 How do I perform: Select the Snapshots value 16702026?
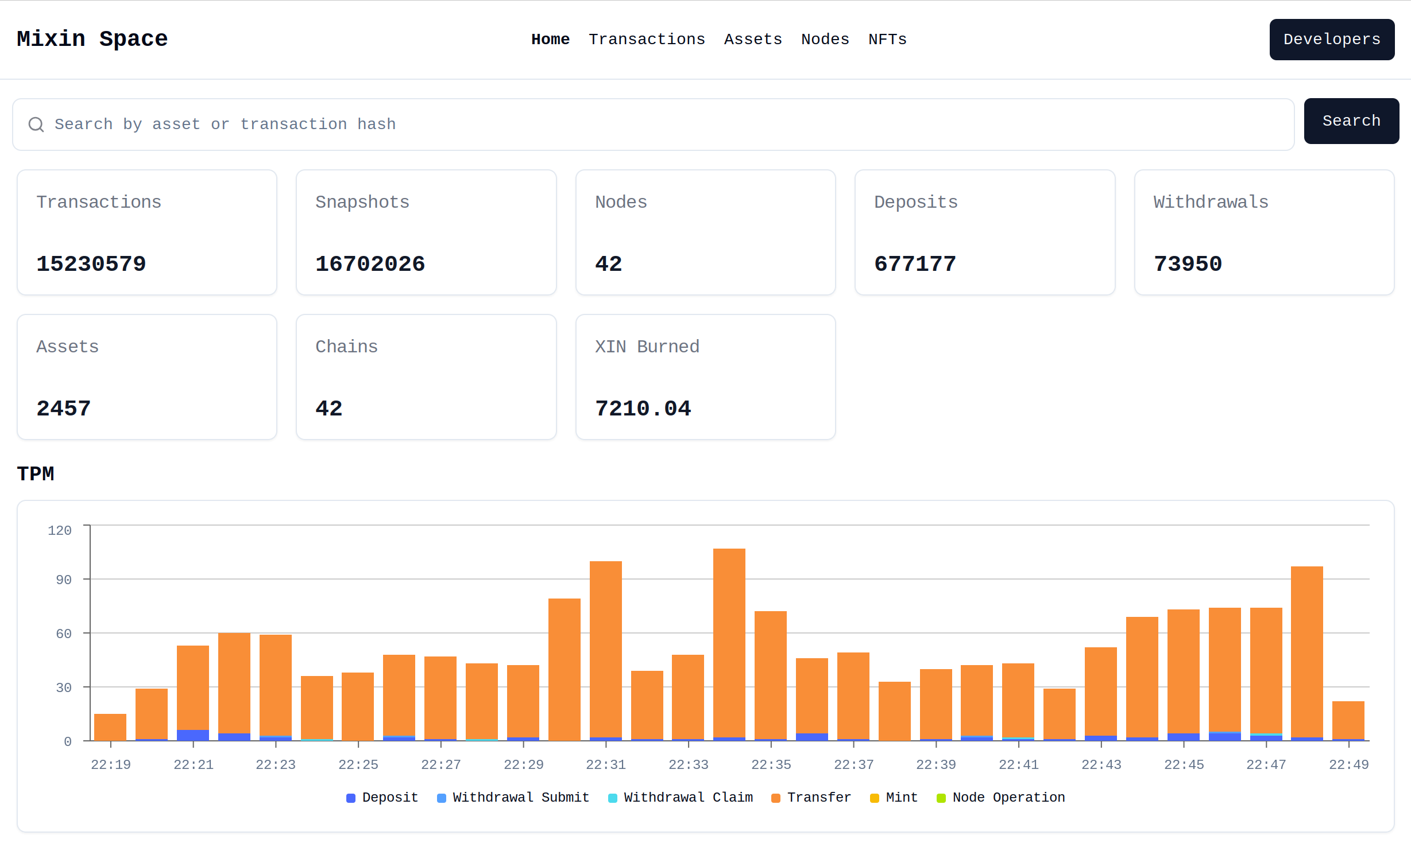point(370,264)
